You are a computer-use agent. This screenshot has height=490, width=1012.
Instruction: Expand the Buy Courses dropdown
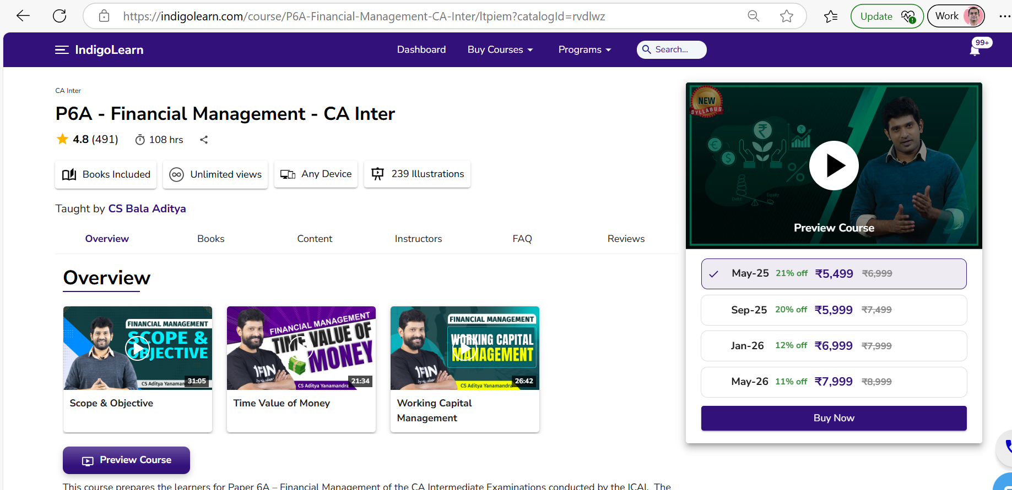tap(500, 49)
